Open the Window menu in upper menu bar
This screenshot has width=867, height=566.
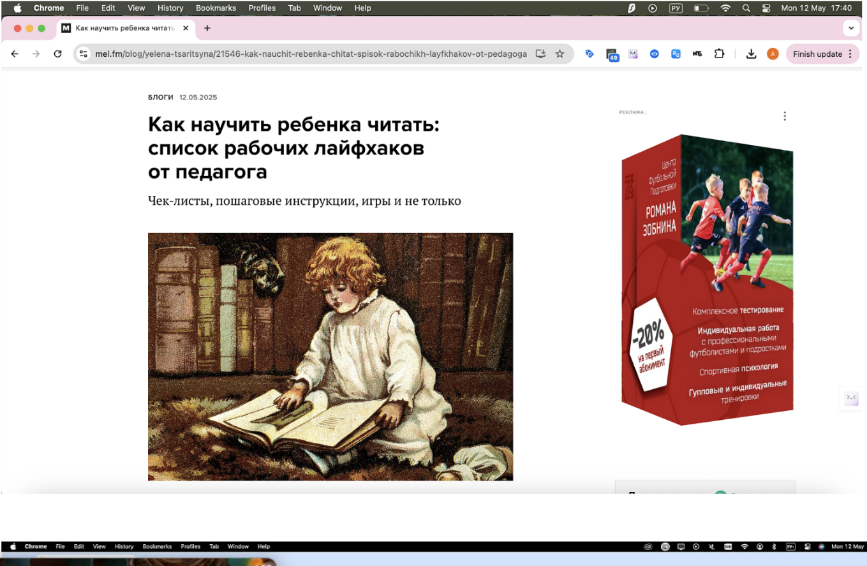[327, 8]
